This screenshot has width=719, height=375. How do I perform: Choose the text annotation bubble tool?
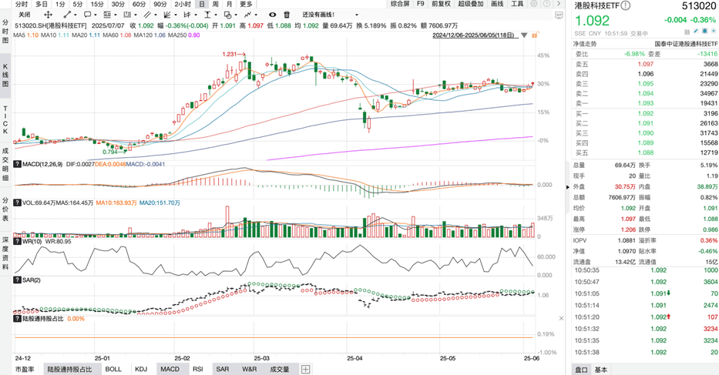point(87,15)
